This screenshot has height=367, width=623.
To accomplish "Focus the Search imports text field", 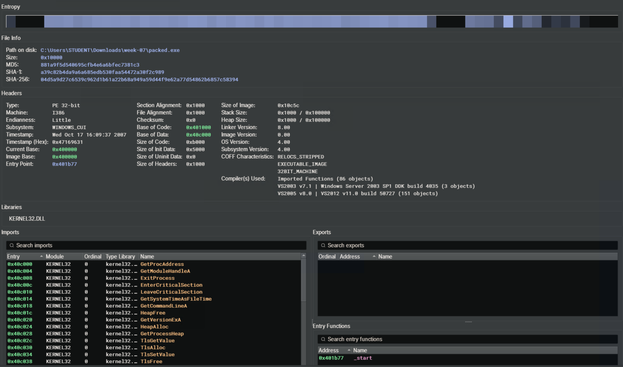I will tap(154, 245).
